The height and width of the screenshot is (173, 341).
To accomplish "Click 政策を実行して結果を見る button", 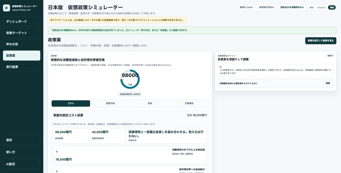I will tap(321, 41).
